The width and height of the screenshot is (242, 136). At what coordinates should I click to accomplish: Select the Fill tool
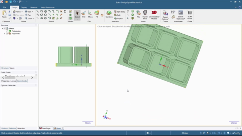point(97,14)
